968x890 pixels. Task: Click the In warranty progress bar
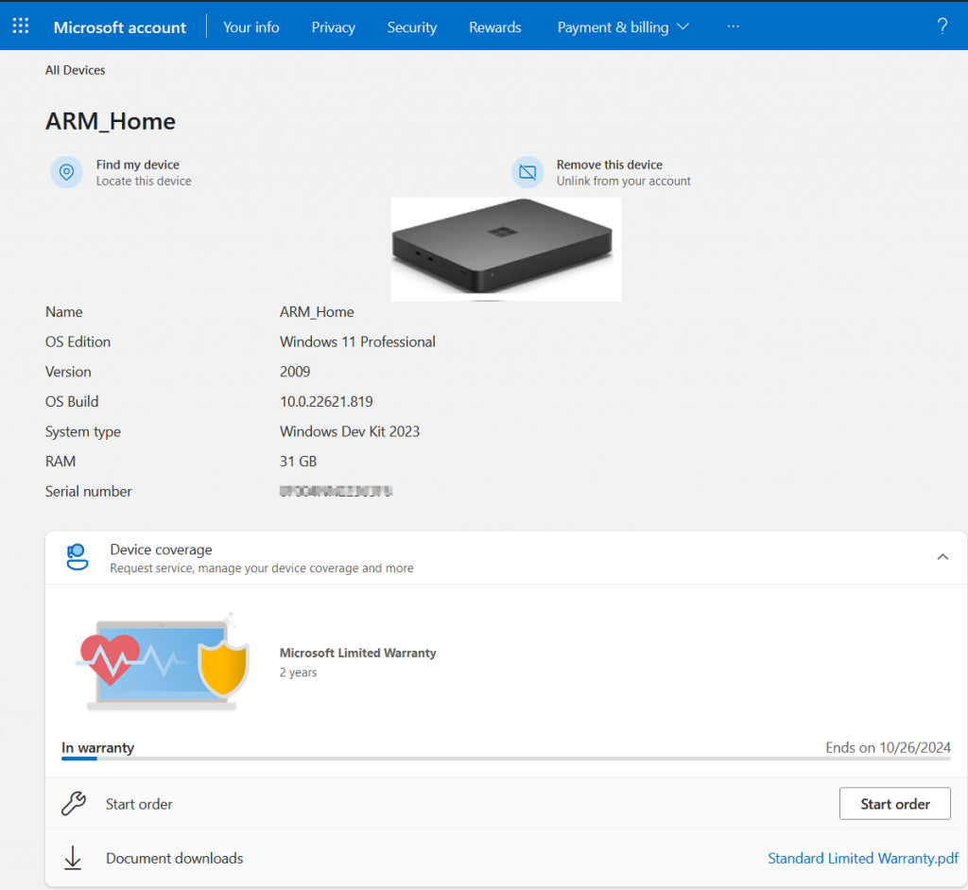(x=506, y=759)
